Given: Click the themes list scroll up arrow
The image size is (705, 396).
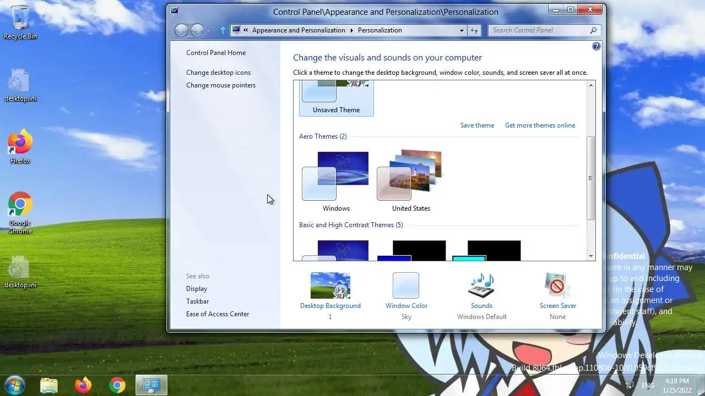Looking at the screenshot, I should coord(591,85).
